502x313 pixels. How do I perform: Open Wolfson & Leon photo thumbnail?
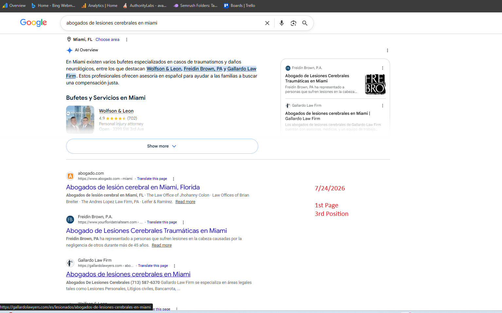(80, 120)
